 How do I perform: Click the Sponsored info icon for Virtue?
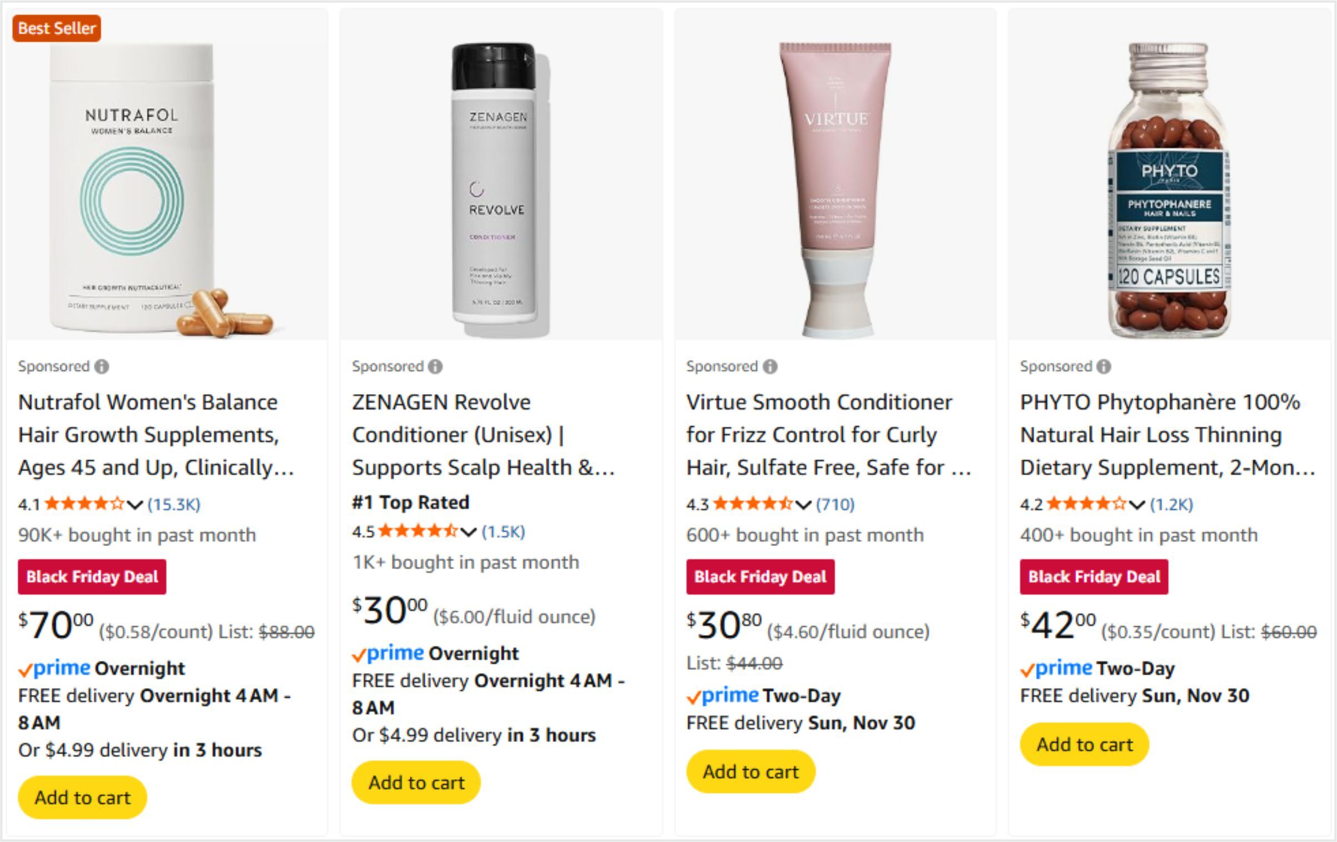point(770,367)
